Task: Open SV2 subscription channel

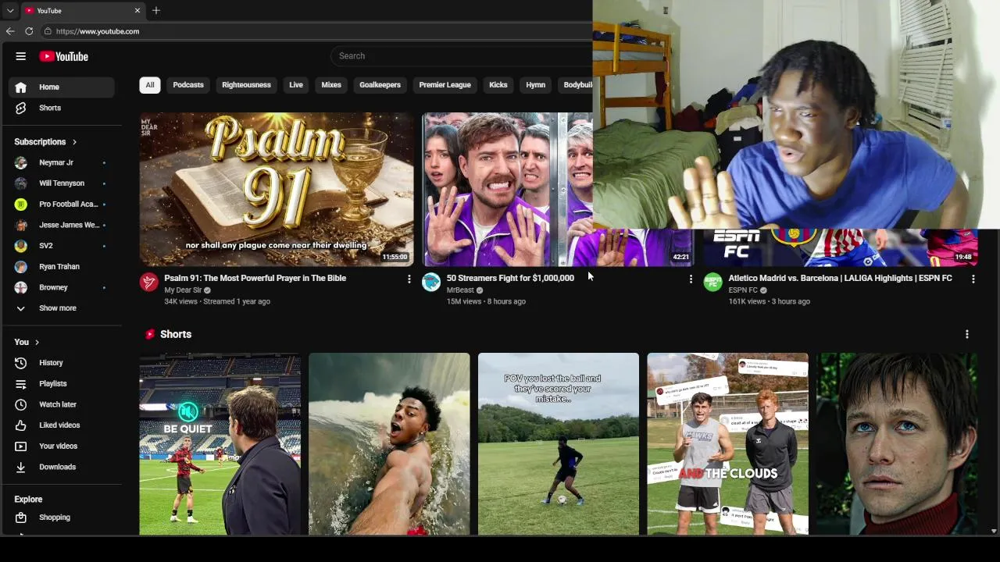Action: pyautogui.click(x=61, y=246)
